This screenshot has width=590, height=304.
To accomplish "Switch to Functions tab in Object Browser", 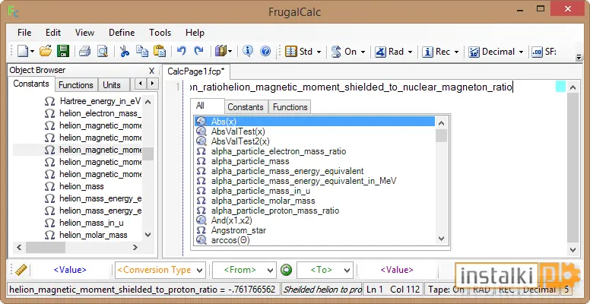I will [76, 85].
